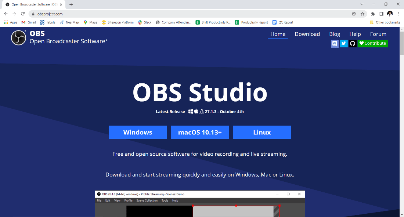The width and height of the screenshot is (404, 217).
Task: Switch to the Blog section in navigation
Action: click(x=335, y=34)
